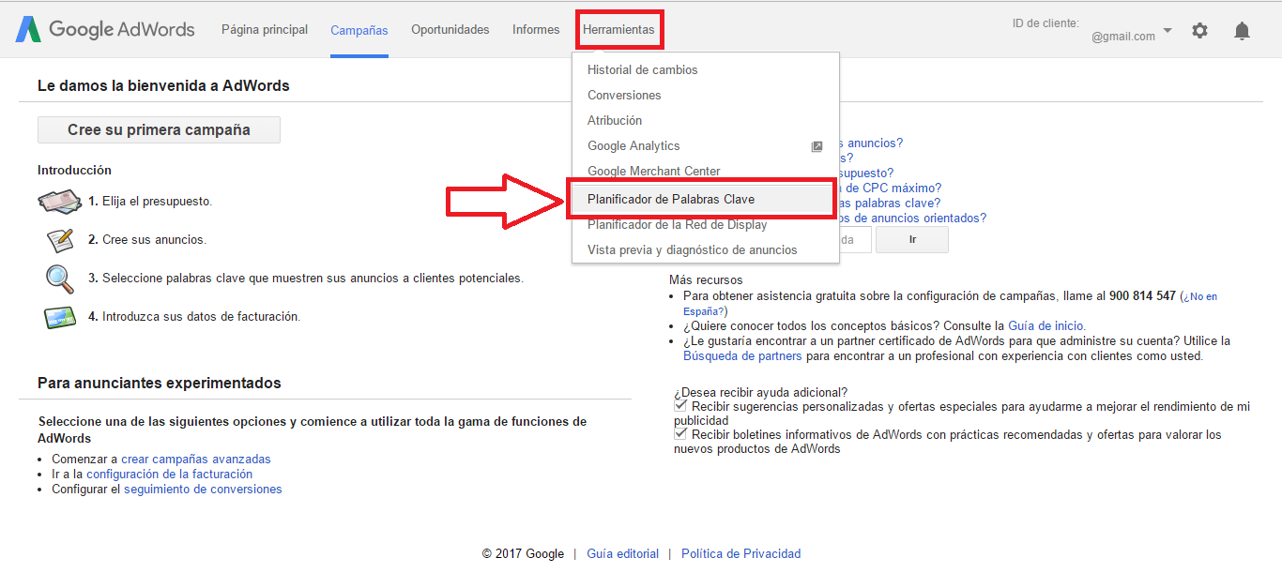This screenshot has width=1282, height=573.
Task: Open the Política de Privacidad footer link
Action: tap(741, 554)
